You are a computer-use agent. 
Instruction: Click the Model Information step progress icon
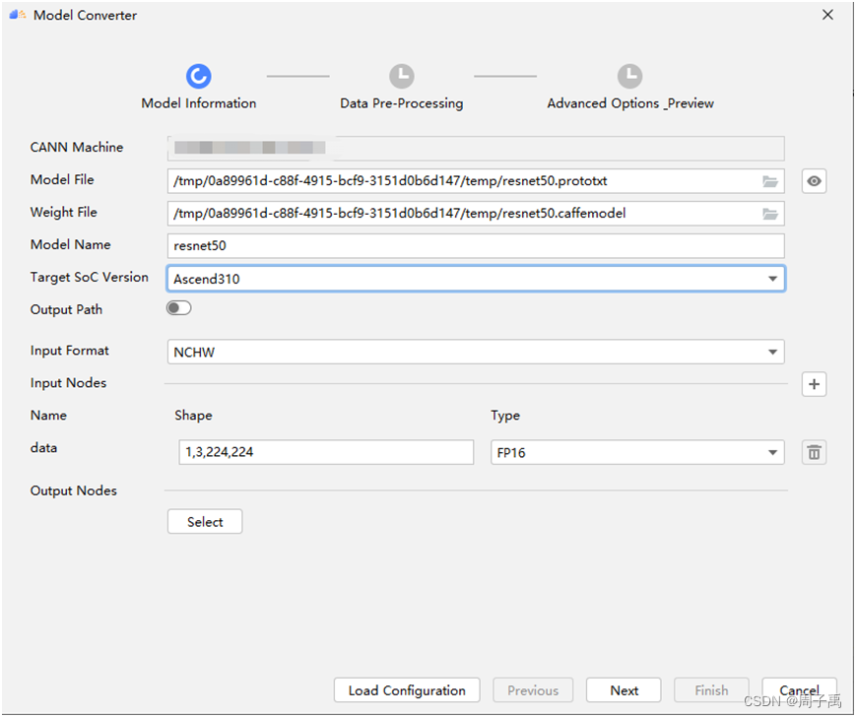click(x=198, y=76)
